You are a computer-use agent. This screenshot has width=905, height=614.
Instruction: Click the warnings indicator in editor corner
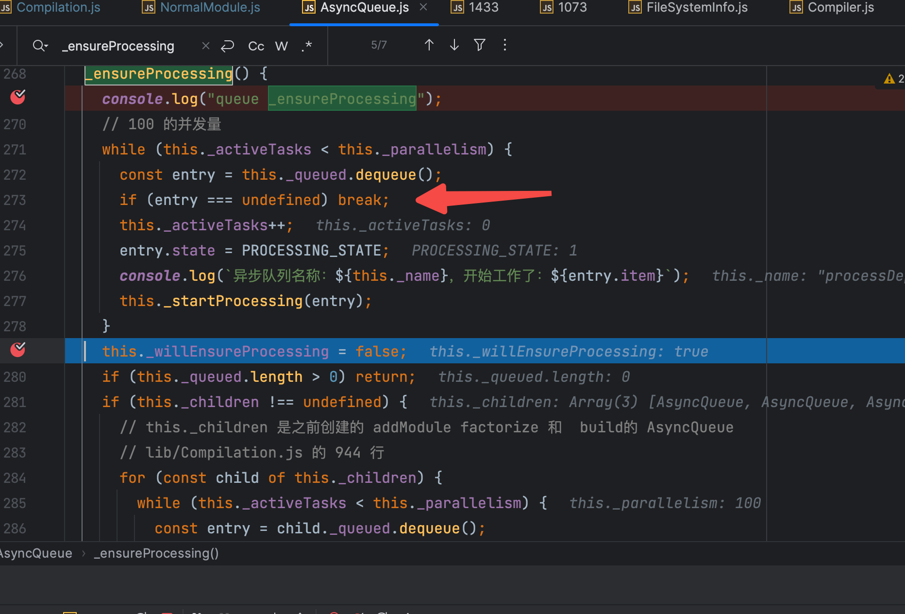coord(893,79)
